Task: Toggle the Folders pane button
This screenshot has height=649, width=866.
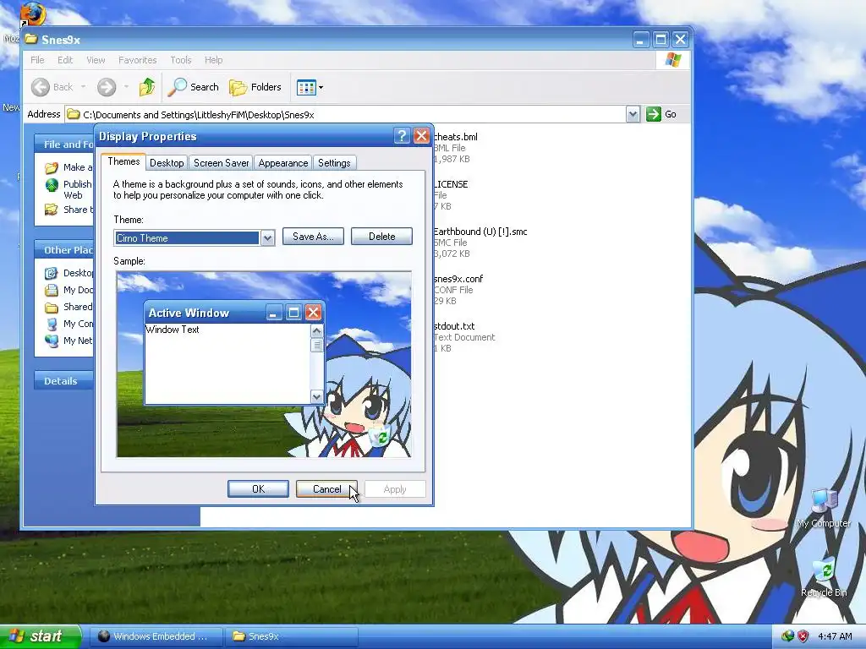Action: [x=255, y=87]
